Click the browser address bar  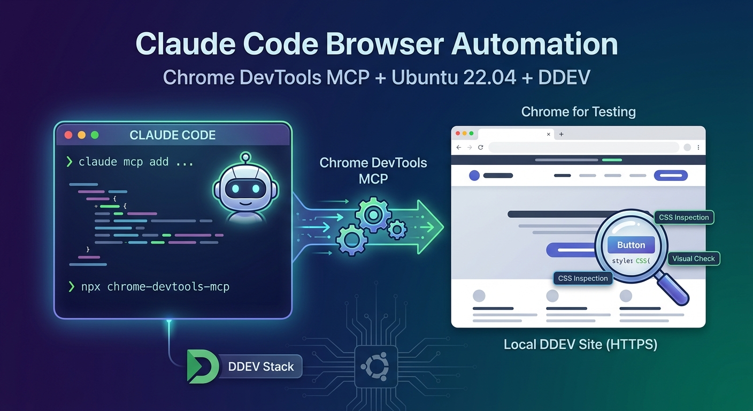583,147
